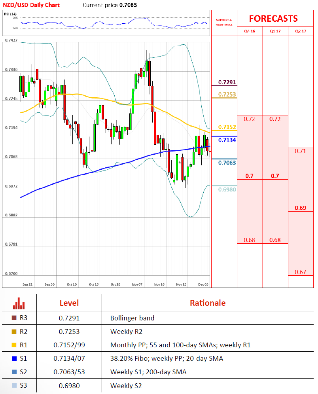Screen dimensions: 318x394
Task: Click the 0.7063 support level label beside chart
Action: click(227, 163)
